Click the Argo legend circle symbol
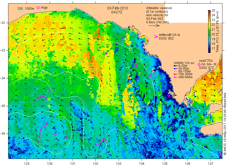This screenshot has width=228, height=167. (38, 8)
